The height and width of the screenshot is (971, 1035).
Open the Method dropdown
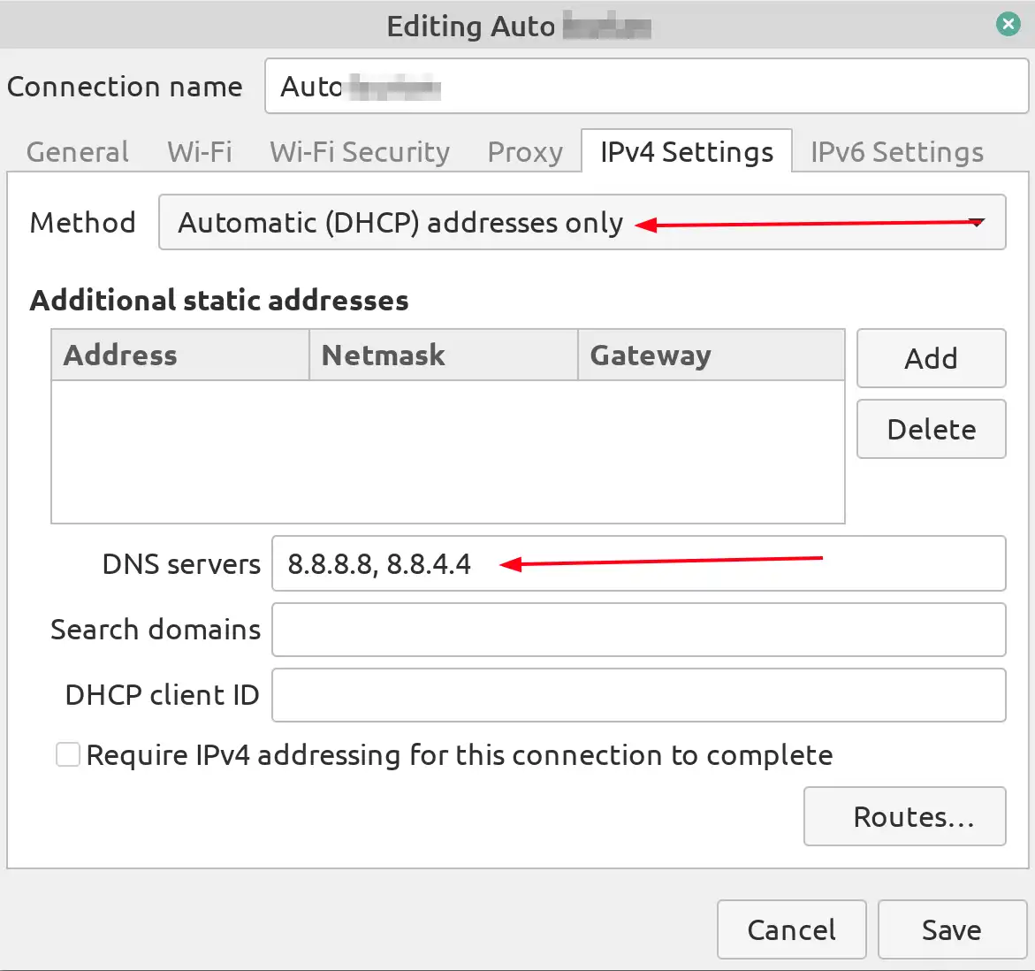pos(582,223)
